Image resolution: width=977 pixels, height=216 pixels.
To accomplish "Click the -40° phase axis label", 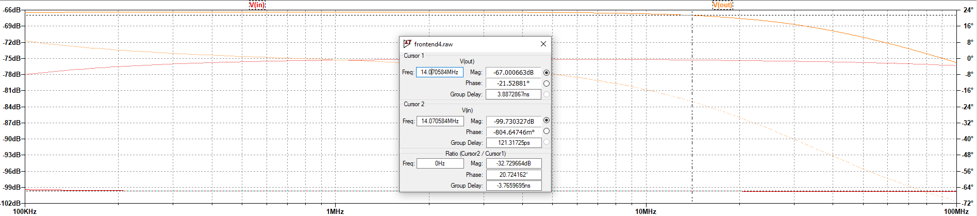I will click(967, 139).
